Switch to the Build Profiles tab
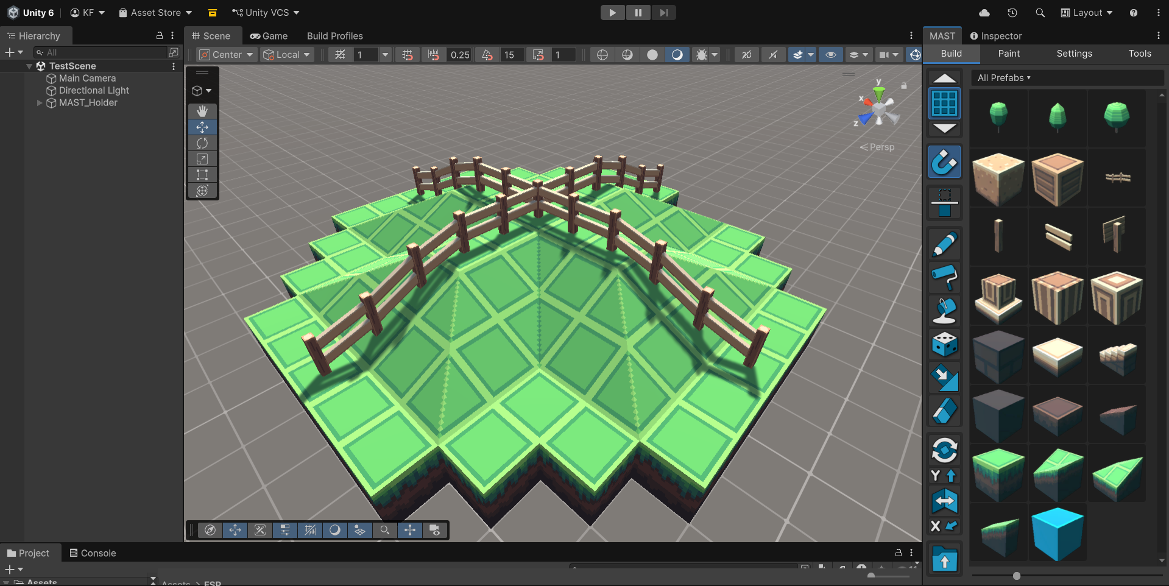1169x586 pixels. pos(334,36)
